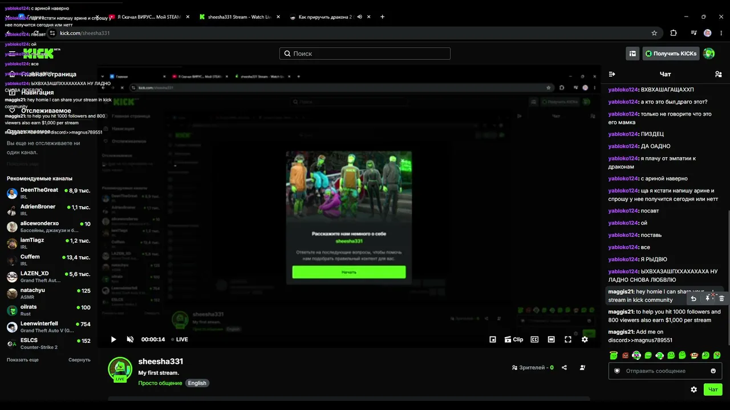
Task: Open the chat identity shield icon
Action: tap(617, 371)
